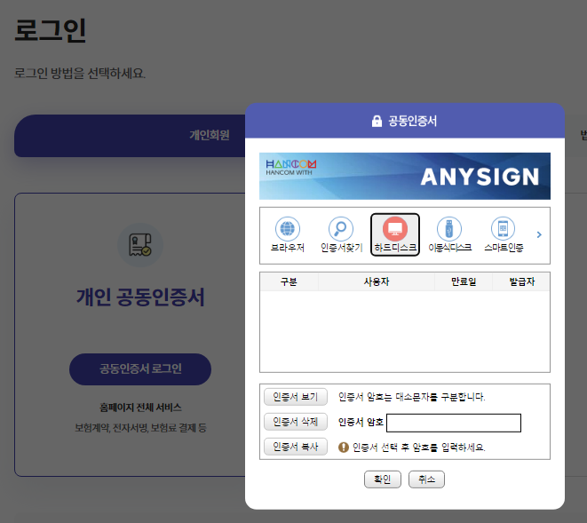587x523 pixels.
Task: Click the 인증서 선택 후 암호를 입력하세요 message
Action: [x=418, y=448]
